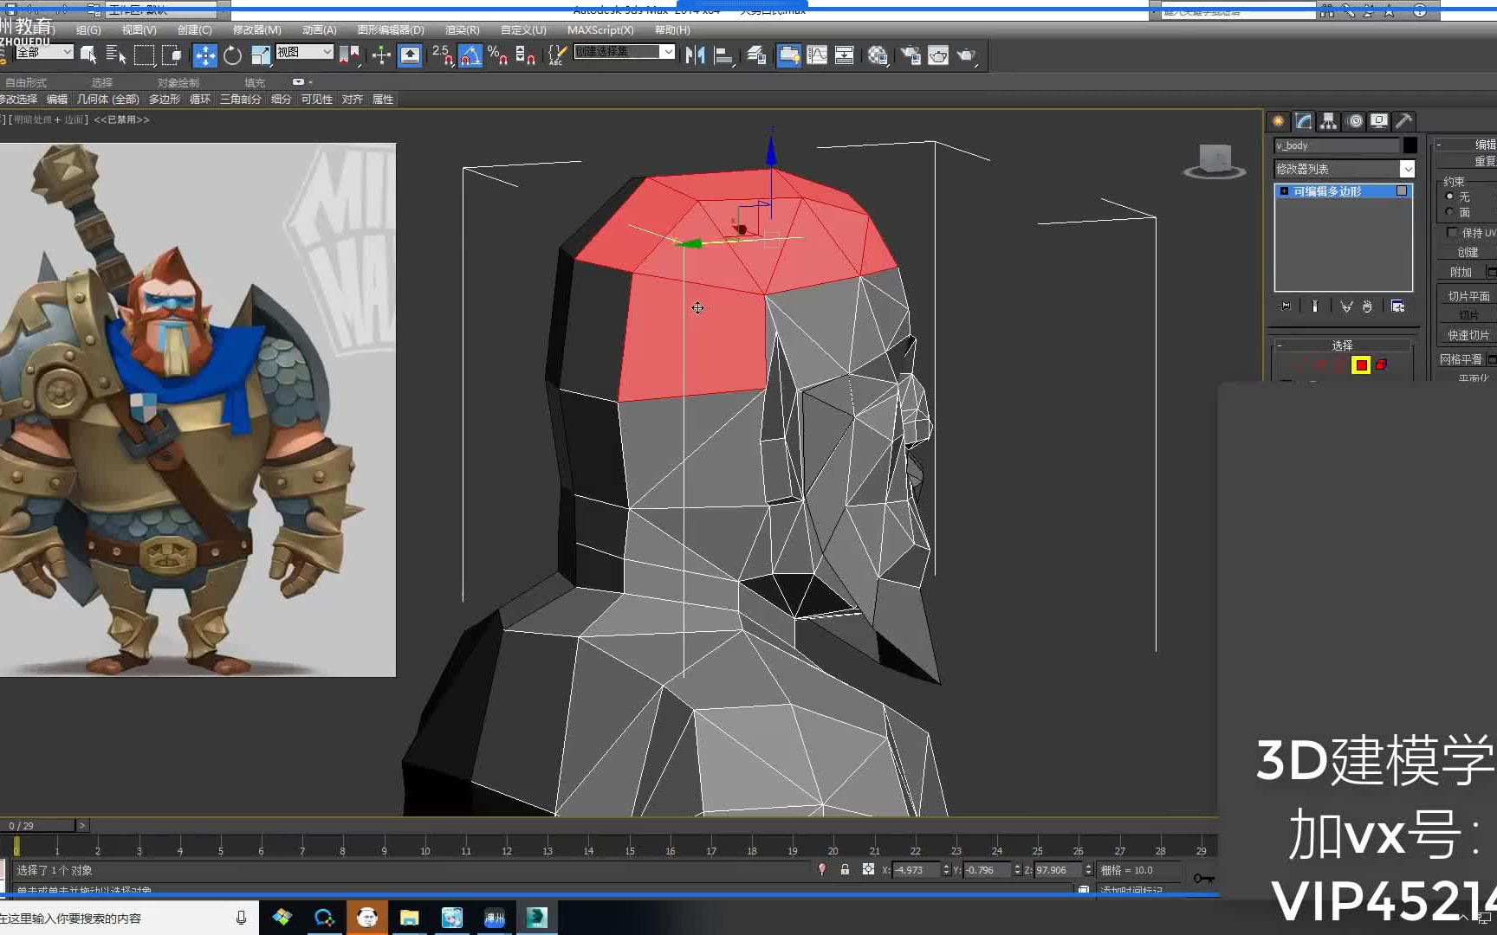Image resolution: width=1497 pixels, height=935 pixels.
Task: Open the 渲染(R) menu
Action: pyautogui.click(x=462, y=30)
